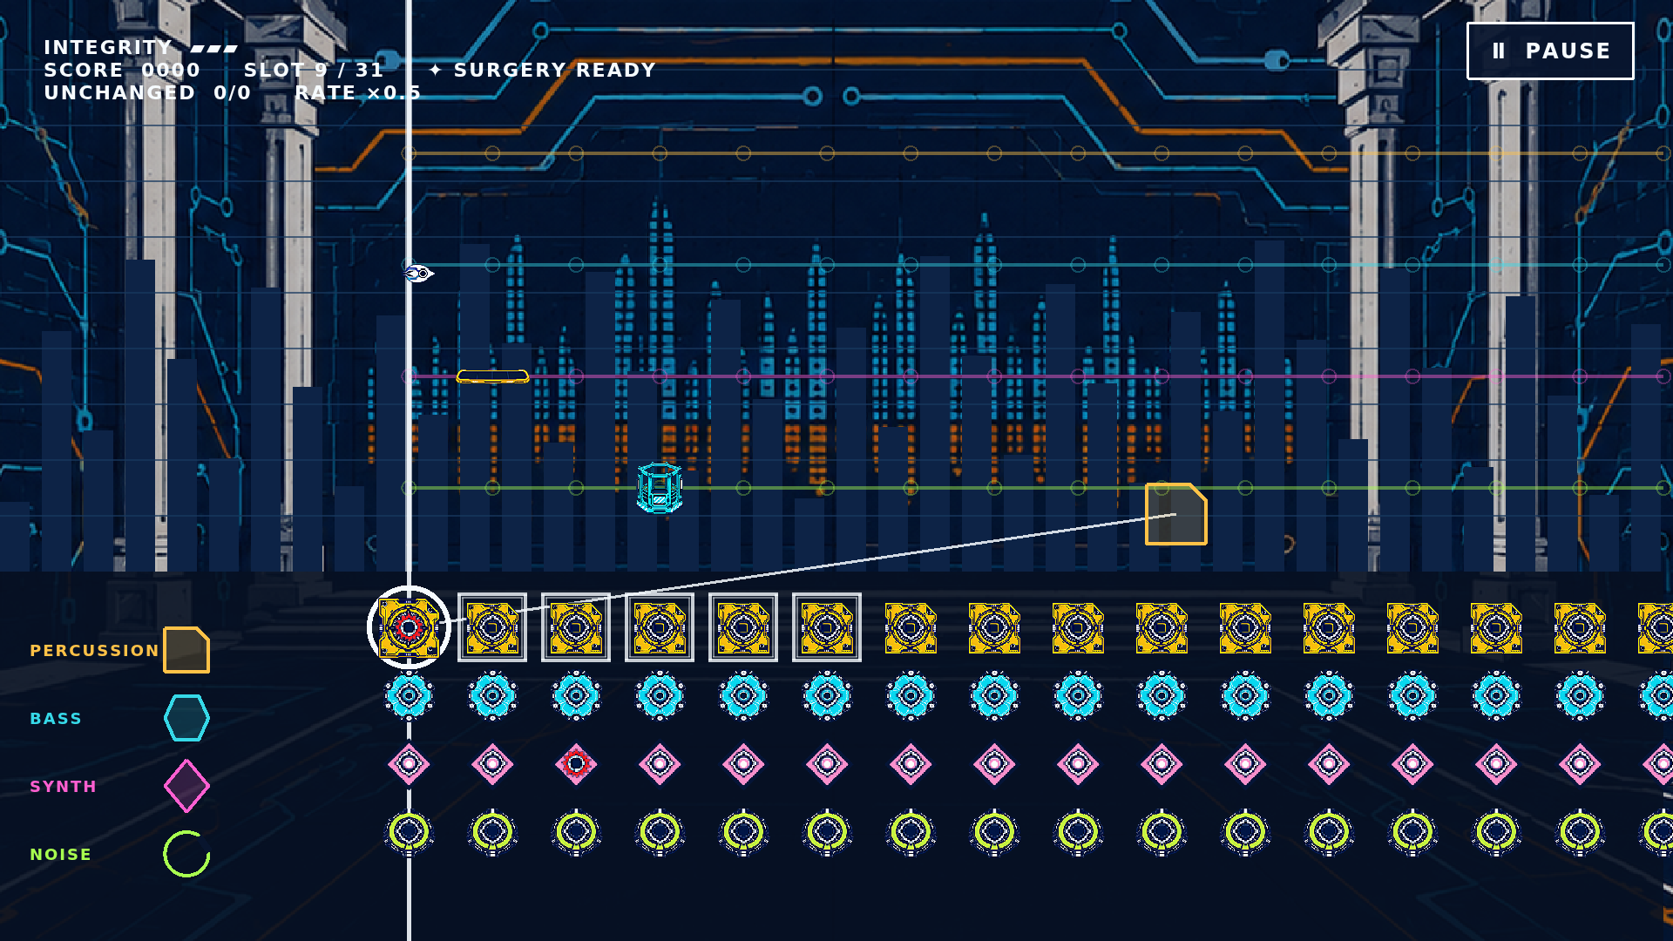The height and width of the screenshot is (941, 1673).
Task: Click the INTEGRITY bars indicator
Action: point(141,47)
